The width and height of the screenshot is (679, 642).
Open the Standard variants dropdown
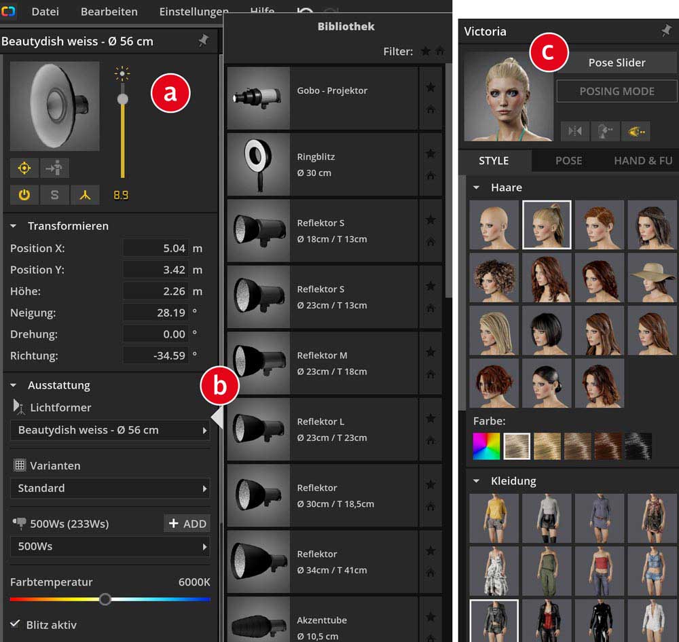[110, 488]
